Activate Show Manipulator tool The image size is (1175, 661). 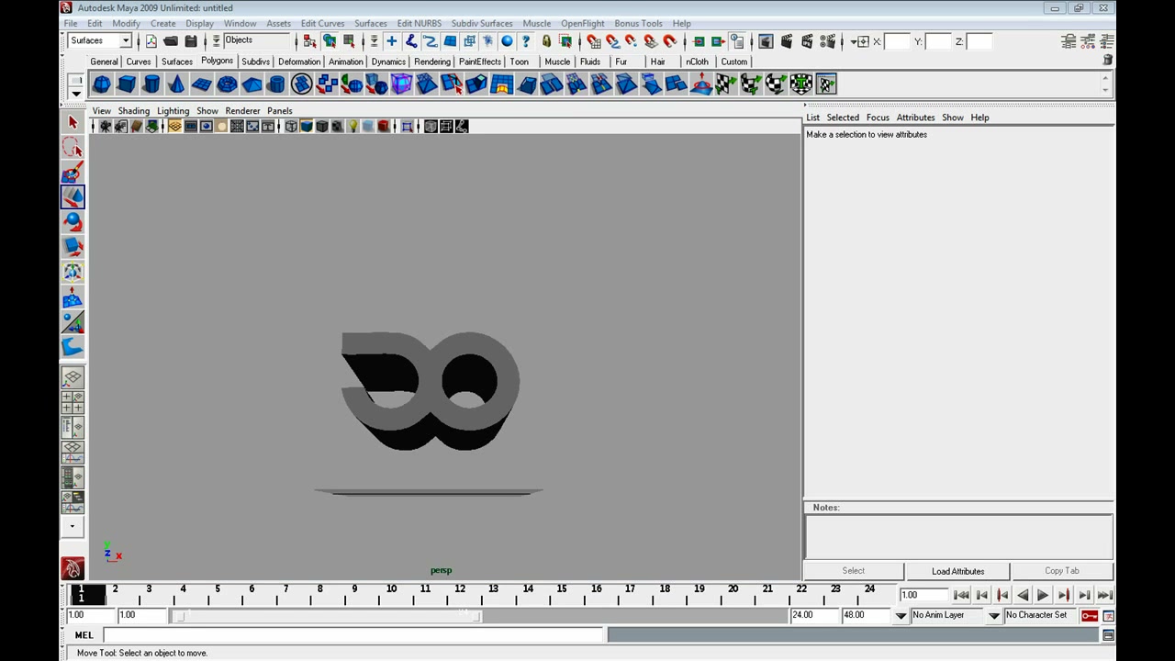pos(73,322)
